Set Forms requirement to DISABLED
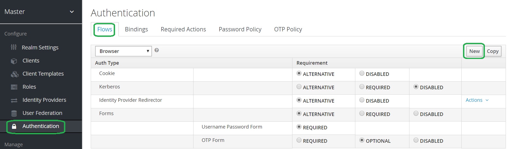The height and width of the screenshot is (149, 507). (x=416, y=114)
